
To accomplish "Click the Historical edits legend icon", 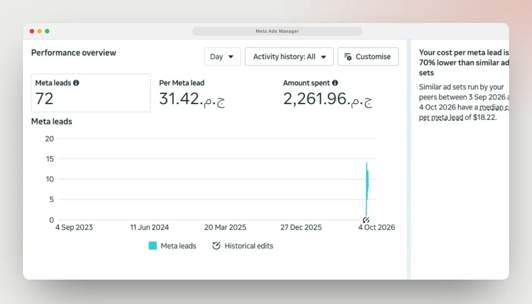I will tap(216, 246).
